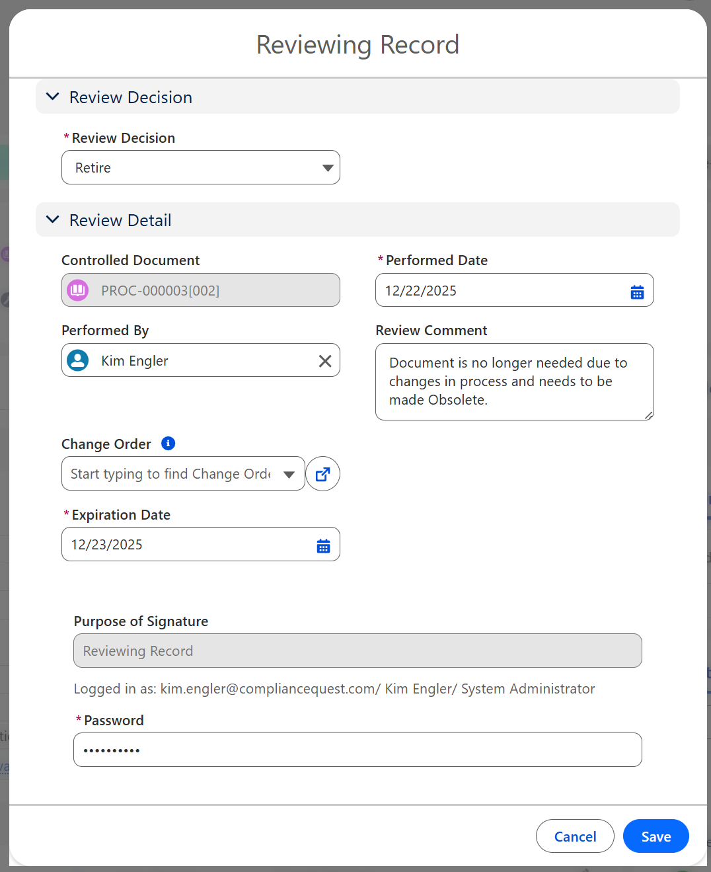Expand the Change Order dropdown arrow
This screenshot has width=711, height=872.
(289, 474)
